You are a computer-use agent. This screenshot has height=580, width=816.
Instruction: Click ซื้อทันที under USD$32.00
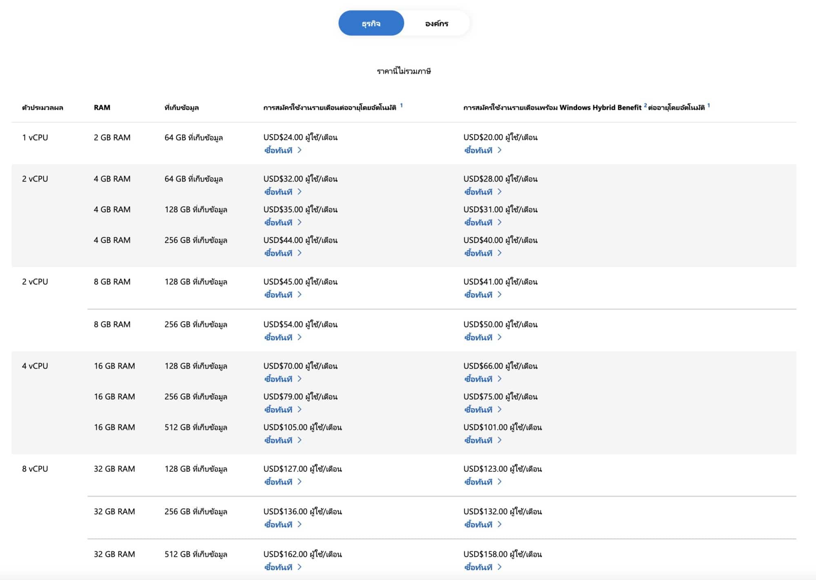click(x=283, y=192)
